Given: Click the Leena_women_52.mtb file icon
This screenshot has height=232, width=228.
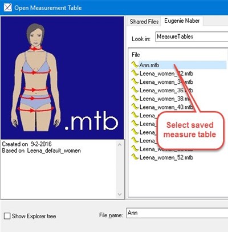Looking at the screenshot, I should 135,157.
